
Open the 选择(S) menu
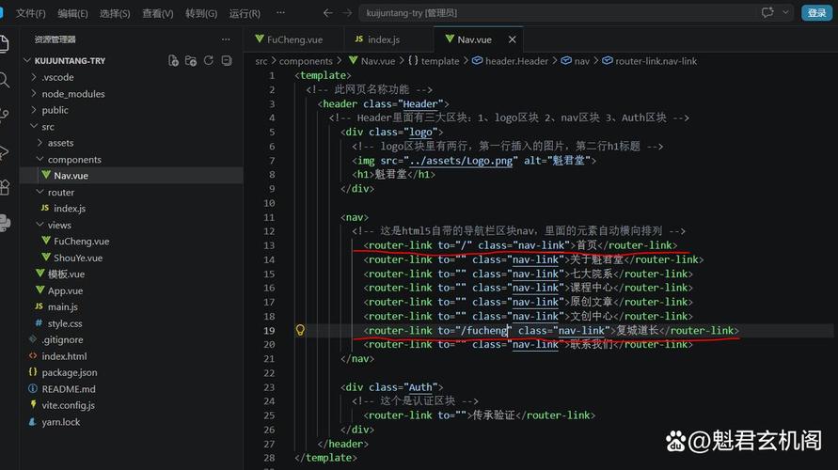pyautogui.click(x=115, y=13)
